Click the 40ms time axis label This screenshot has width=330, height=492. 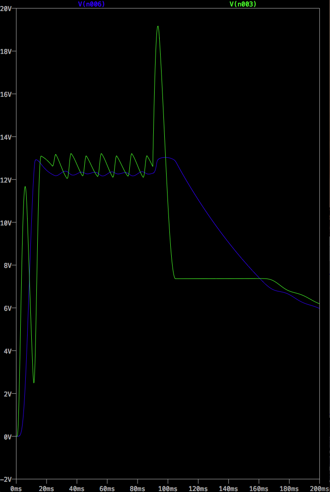pos(77,489)
